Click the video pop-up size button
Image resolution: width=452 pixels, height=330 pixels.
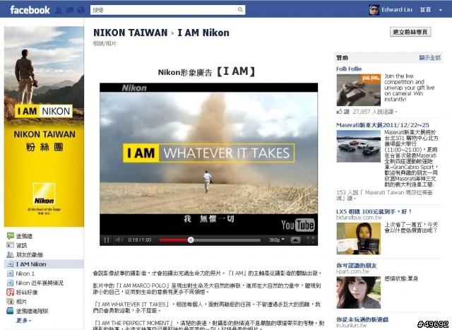pyautogui.click(x=295, y=240)
